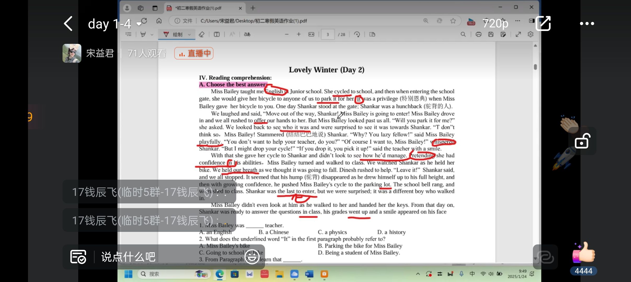631x282 pixels.
Task: Expand the Draw tool options arrow
Action: click(189, 34)
